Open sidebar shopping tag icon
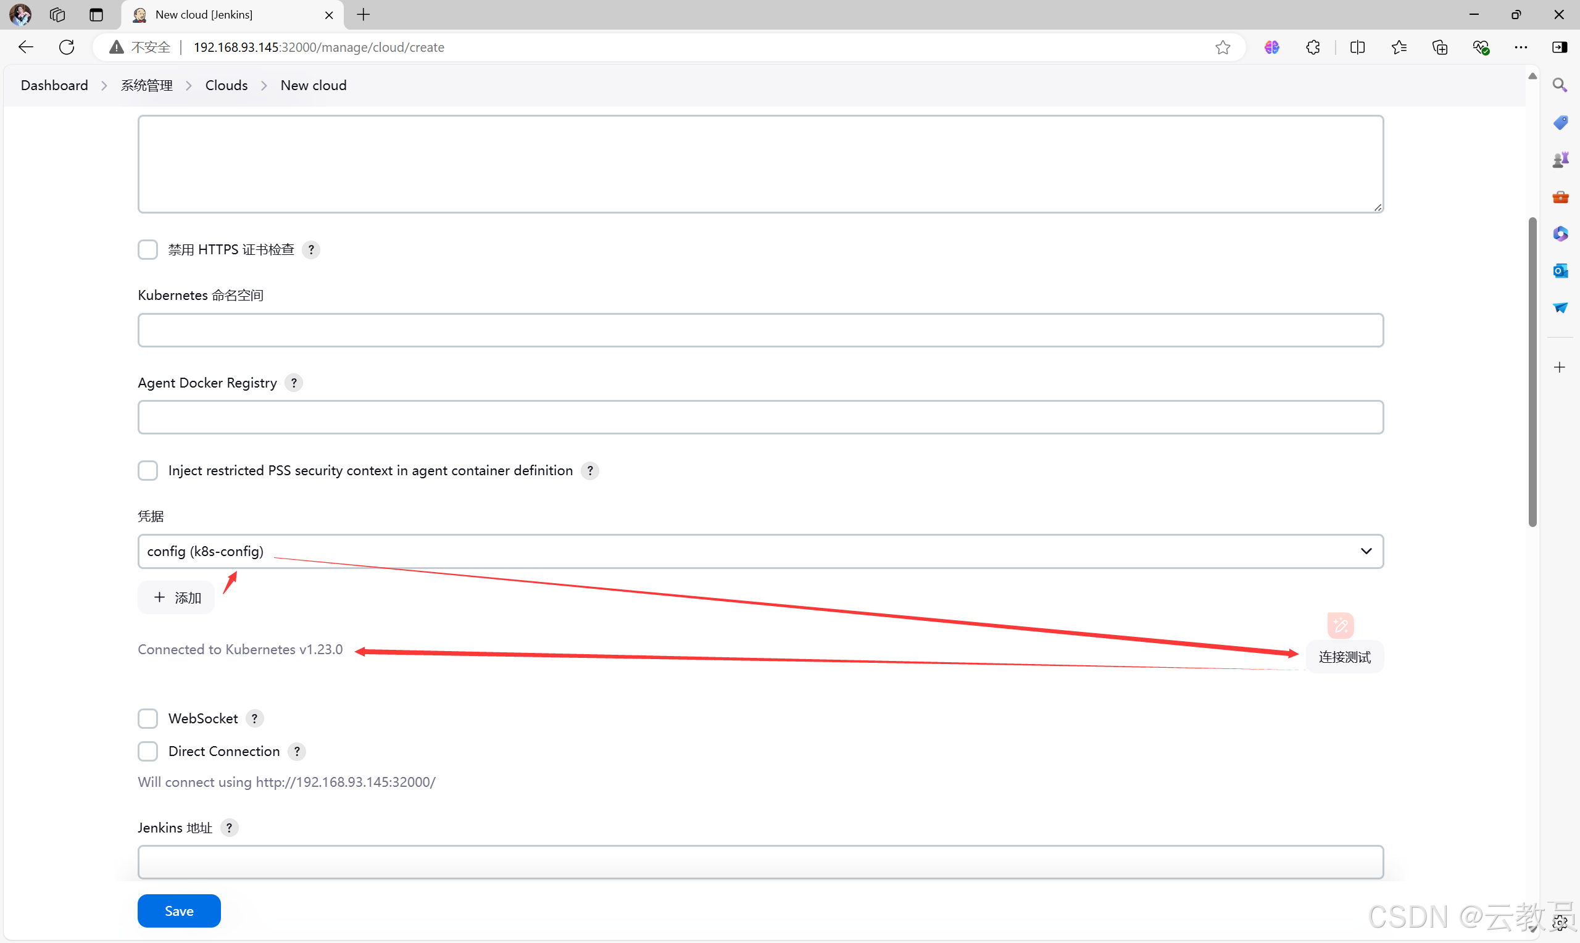This screenshot has width=1580, height=943. (1560, 122)
